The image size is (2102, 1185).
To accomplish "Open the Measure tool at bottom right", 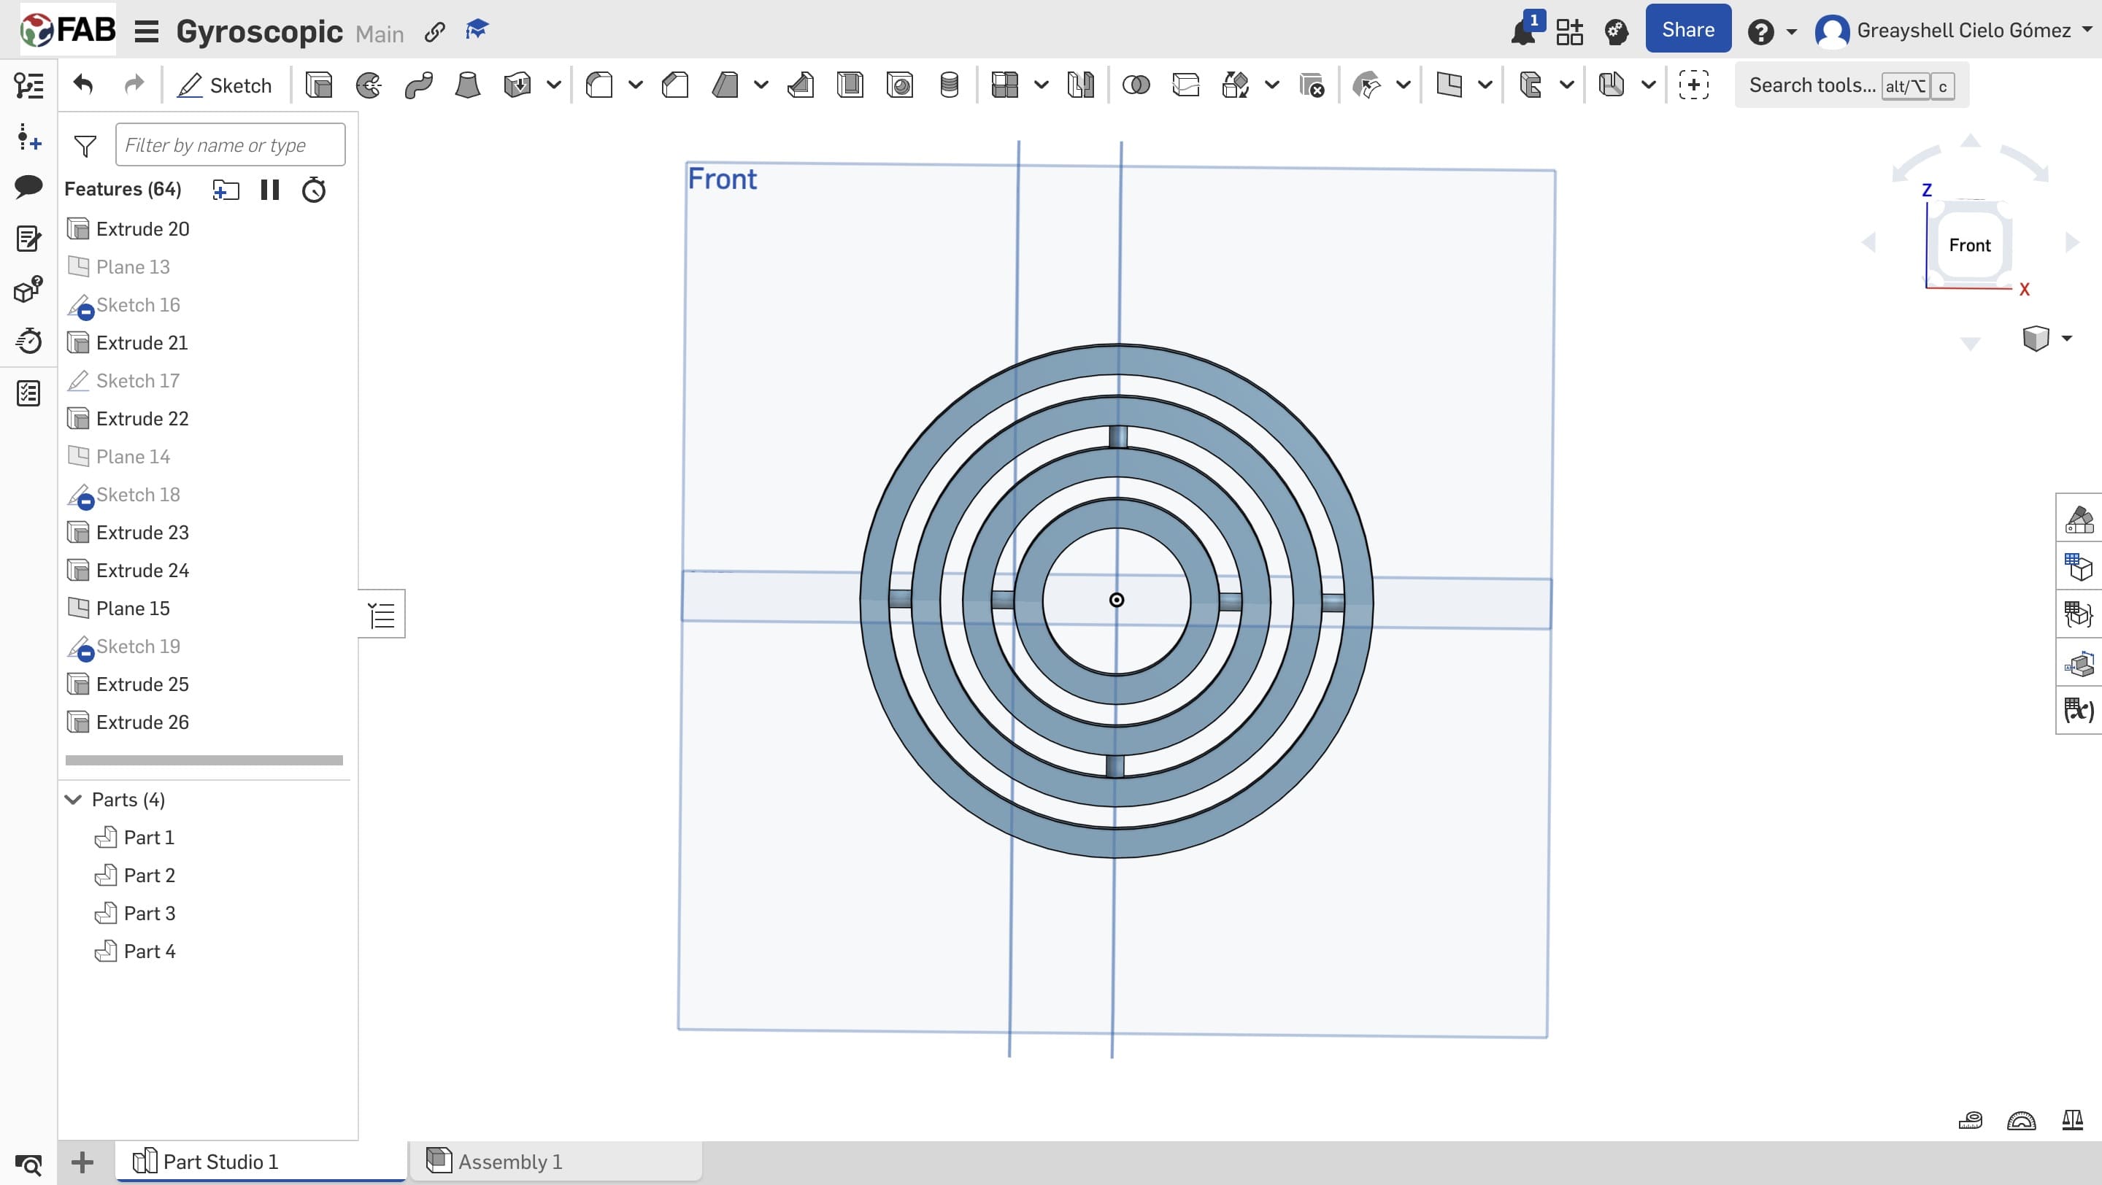I will coord(1971,1121).
